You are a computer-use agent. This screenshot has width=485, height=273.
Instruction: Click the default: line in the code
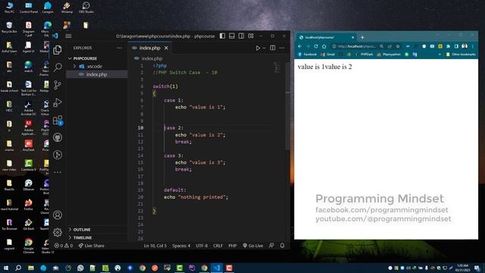[x=175, y=190]
